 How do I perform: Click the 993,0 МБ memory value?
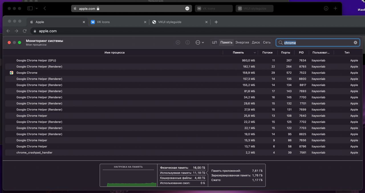coord(248,60)
